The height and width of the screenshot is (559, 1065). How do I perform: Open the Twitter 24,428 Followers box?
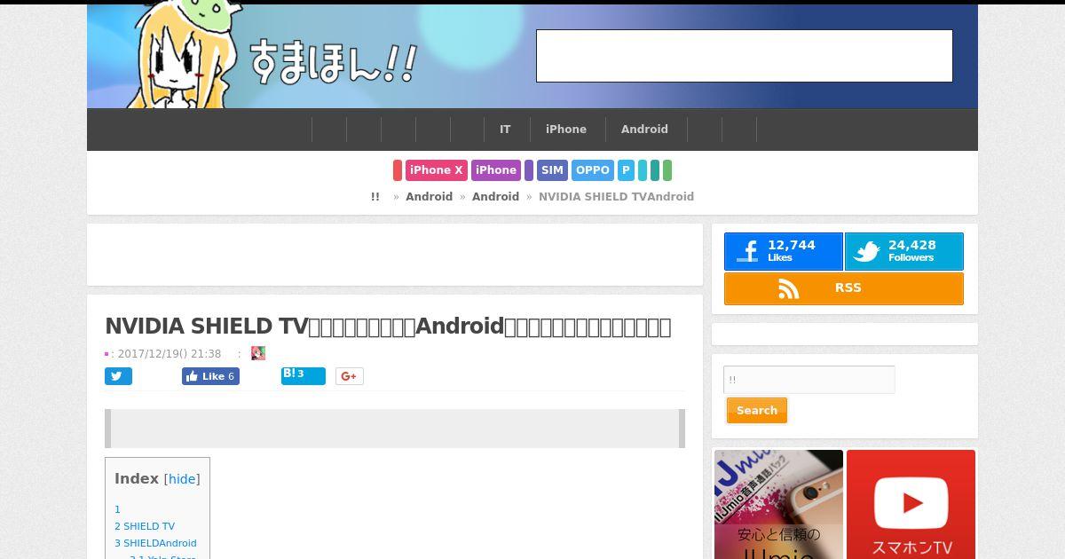point(903,251)
